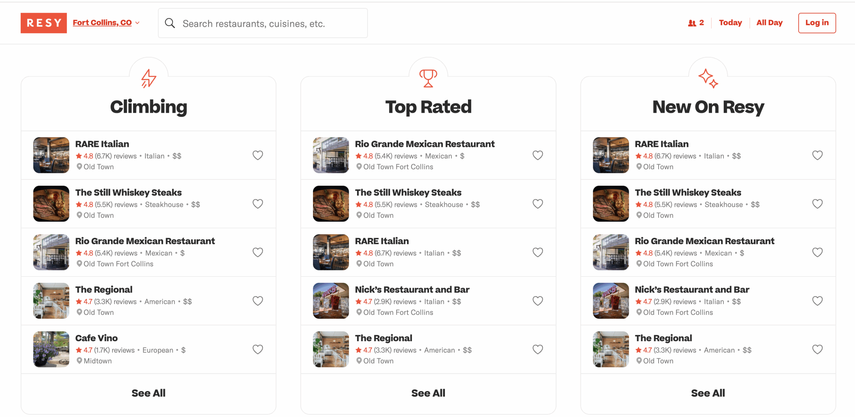855x417 pixels.
Task: Click Cafe Vino thumbnail photo
Action: coord(51,349)
